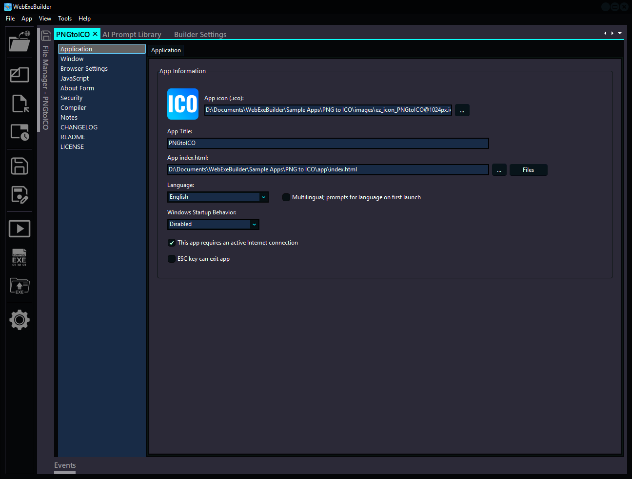Open the Builder Settings tab
Image resolution: width=632 pixels, height=479 pixels.
pyautogui.click(x=200, y=34)
